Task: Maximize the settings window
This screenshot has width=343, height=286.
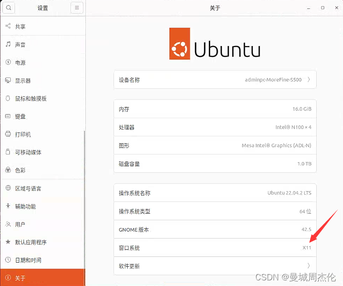Action: (x=323, y=8)
